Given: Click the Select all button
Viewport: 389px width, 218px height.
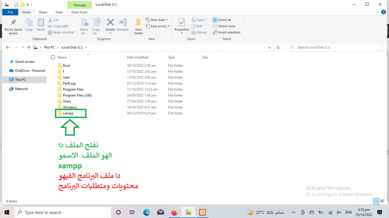Looking at the screenshot, I should click(x=222, y=20).
